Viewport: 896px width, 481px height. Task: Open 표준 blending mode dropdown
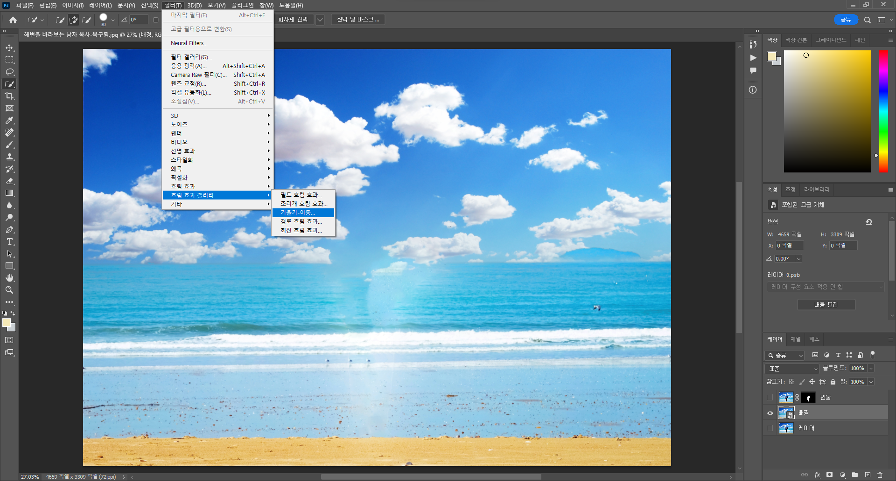[x=792, y=369]
